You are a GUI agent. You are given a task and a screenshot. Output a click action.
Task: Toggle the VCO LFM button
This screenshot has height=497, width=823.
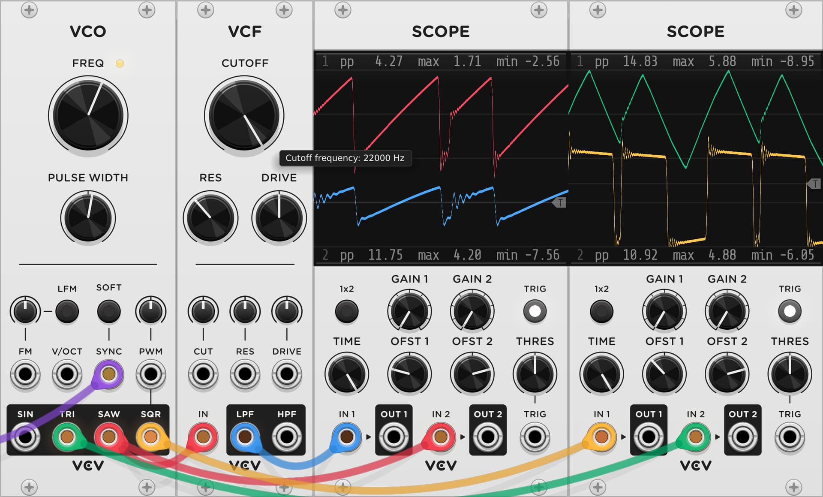(67, 311)
